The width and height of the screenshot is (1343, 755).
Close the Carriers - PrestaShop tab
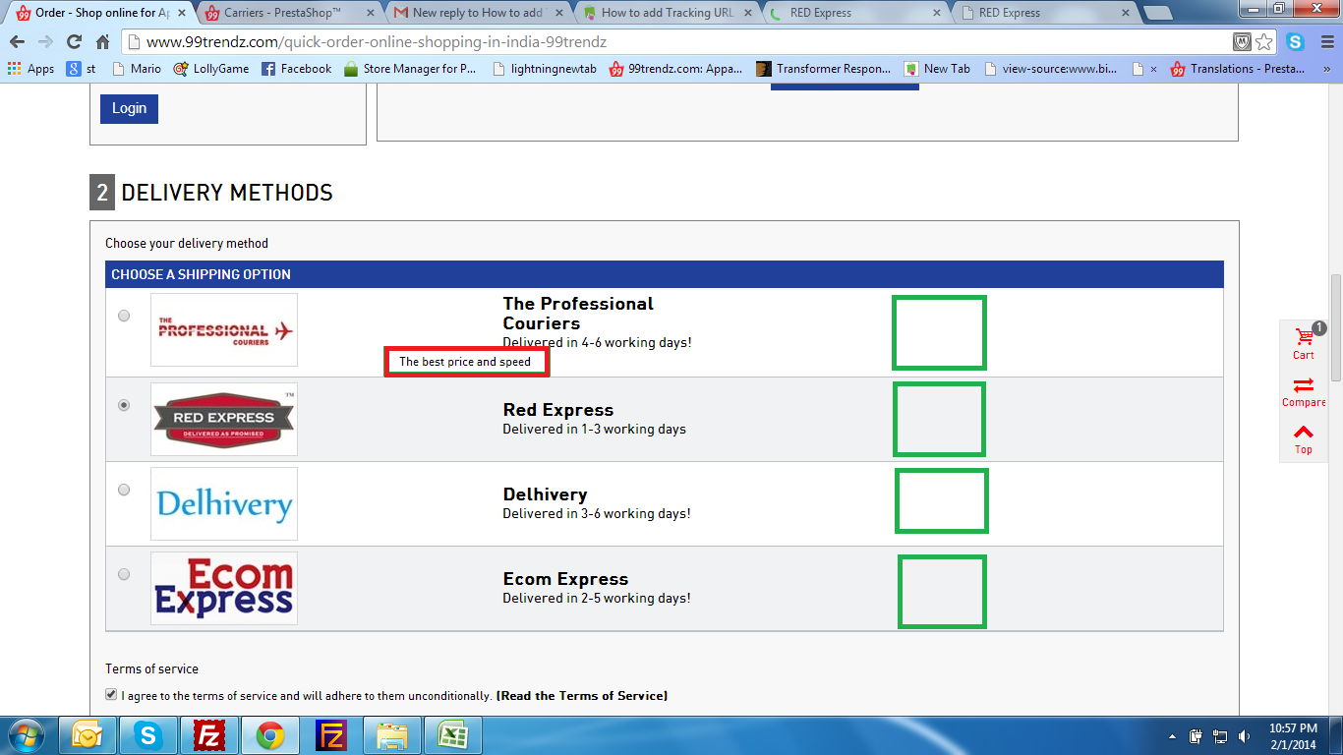tap(371, 13)
